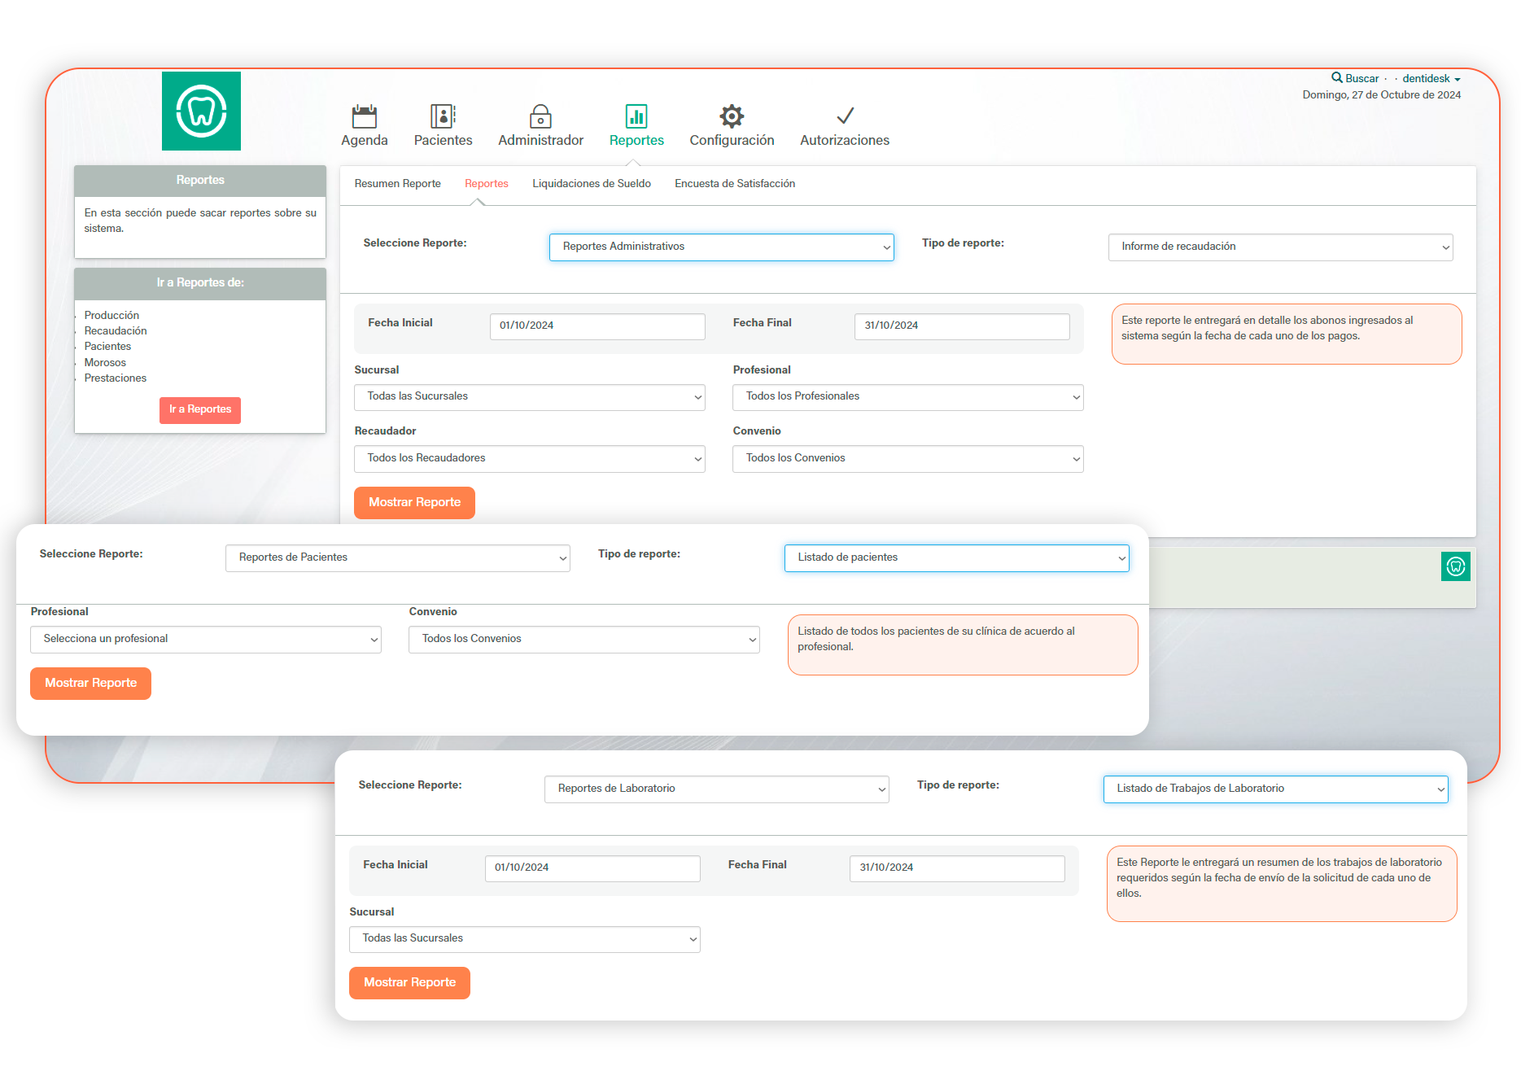The height and width of the screenshot is (1084, 1521).
Task: Switch to the Resumen Reporte tab
Action: pyautogui.click(x=397, y=184)
